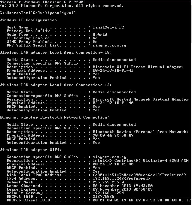Click physical address 00-24-D7-1B-F1-41
192x205 pixels.
(113, 71)
